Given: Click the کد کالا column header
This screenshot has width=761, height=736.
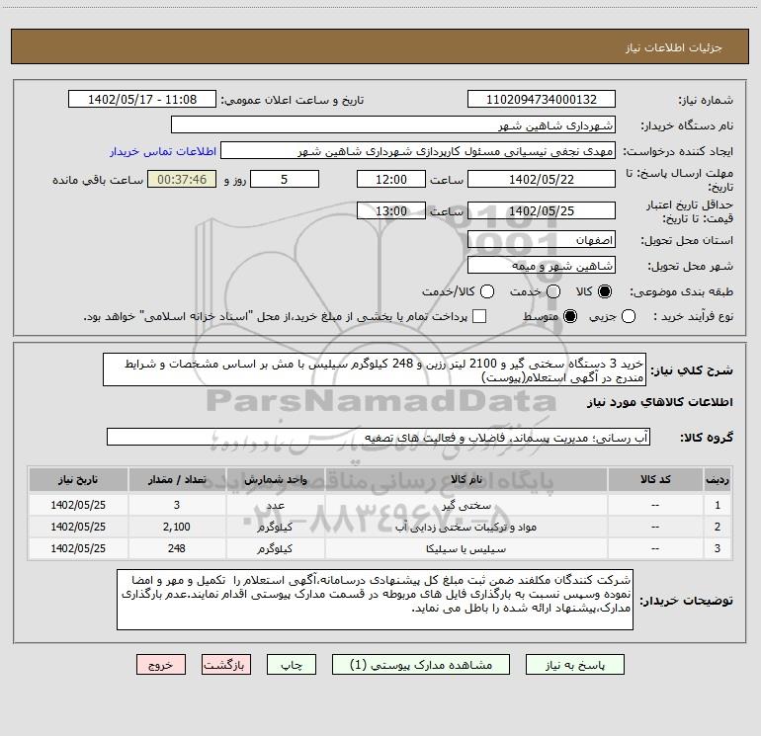Looking at the screenshot, I should (x=655, y=479).
